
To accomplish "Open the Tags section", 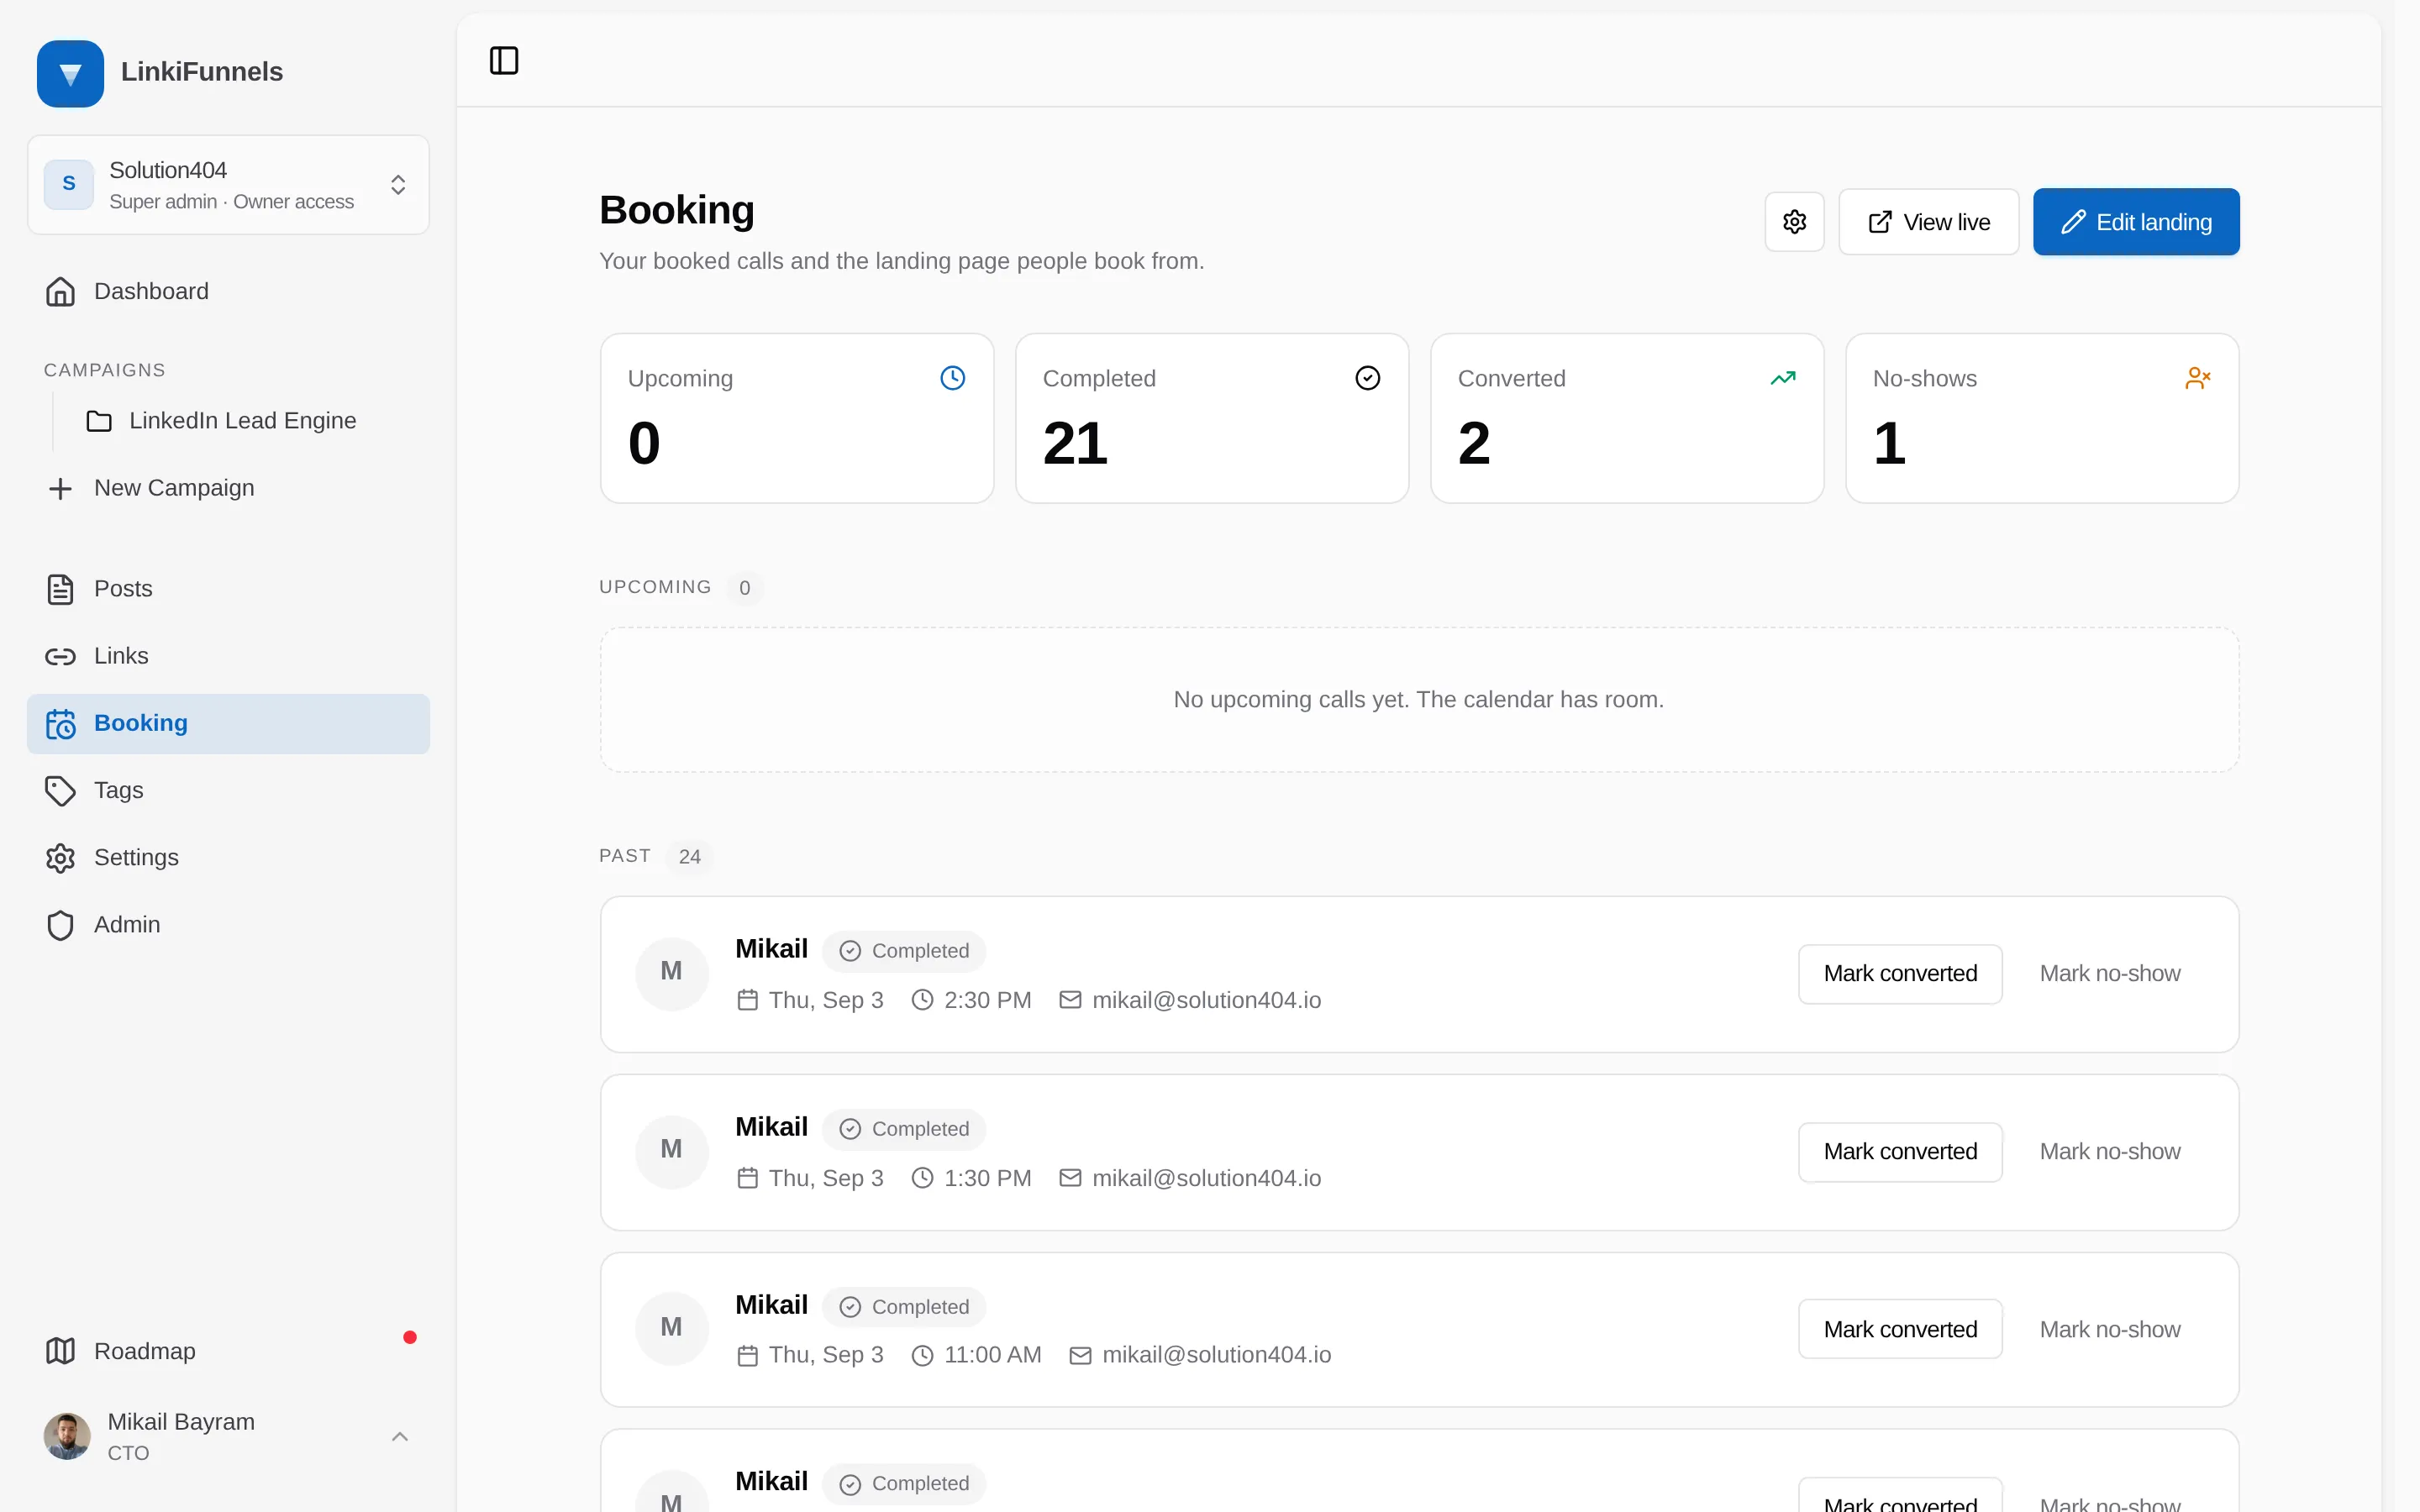I will pos(228,791).
